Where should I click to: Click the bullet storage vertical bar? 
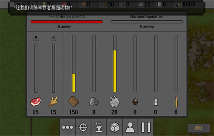pyautogui.click(x=176, y=64)
